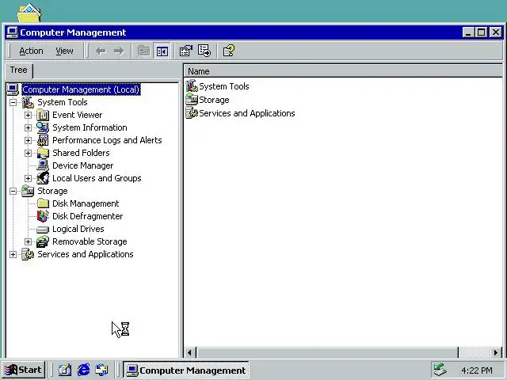Click the Forward arrow toolbar button
507x380 pixels.
[119, 51]
